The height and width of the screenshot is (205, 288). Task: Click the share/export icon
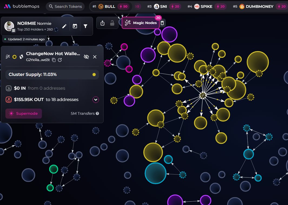(x=102, y=23)
